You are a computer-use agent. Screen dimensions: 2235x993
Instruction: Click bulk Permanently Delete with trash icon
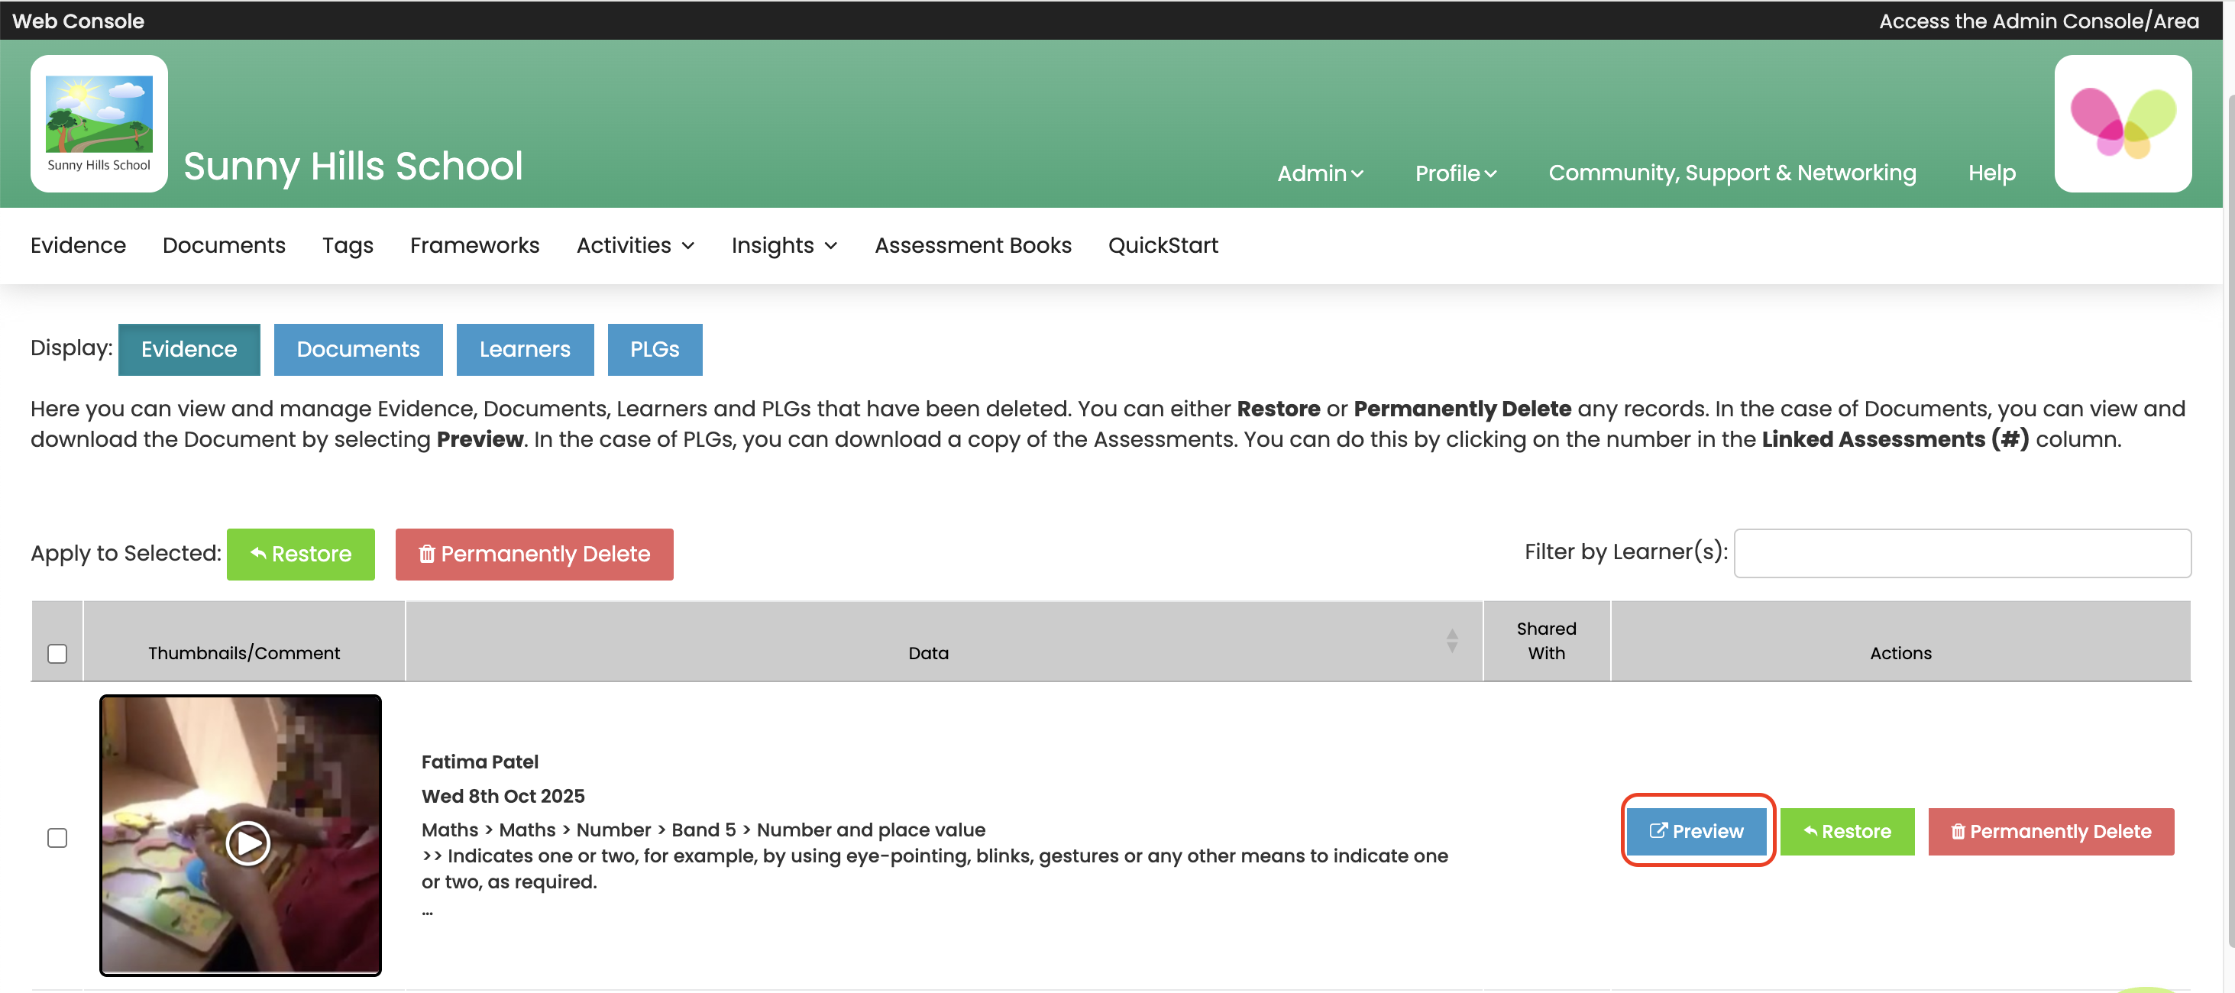tap(535, 554)
